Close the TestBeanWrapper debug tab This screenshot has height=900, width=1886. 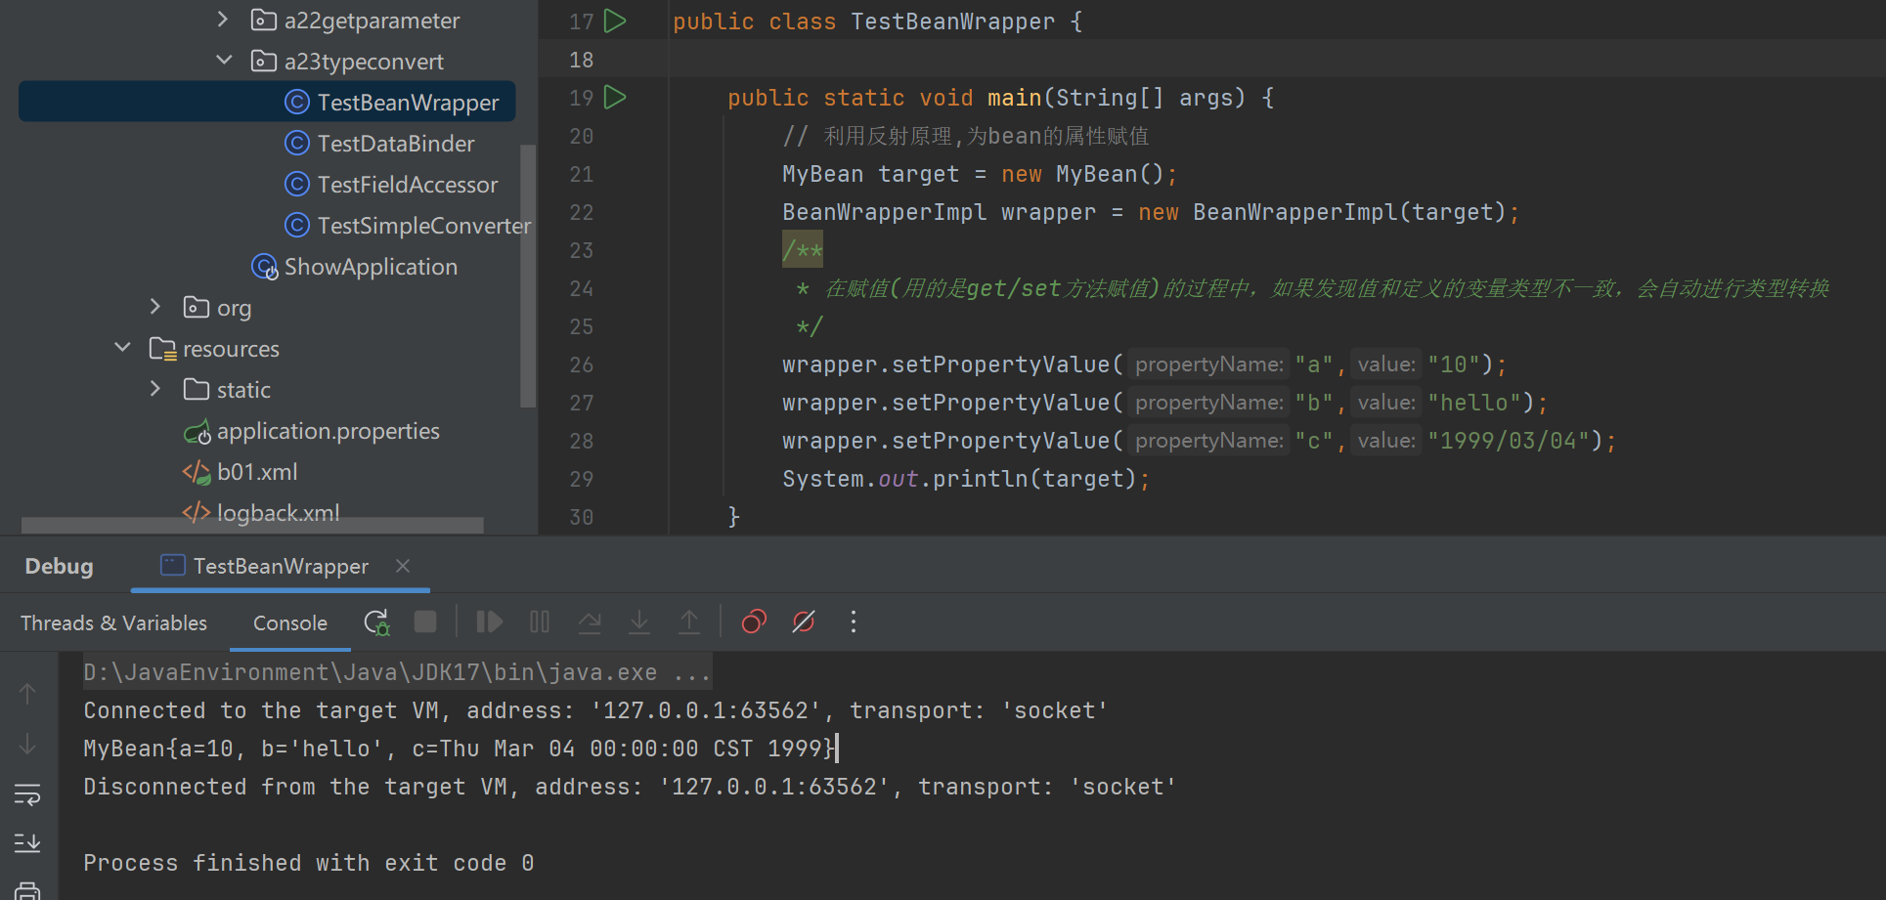(403, 566)
